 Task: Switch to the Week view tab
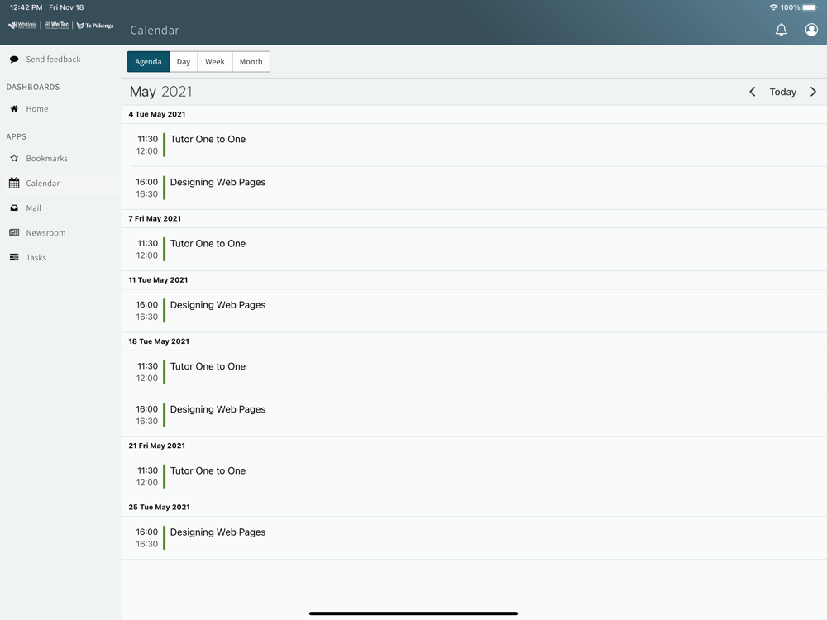click(215, 62)
